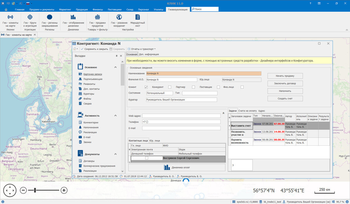Screen dimensions: 350x204
Task: Click the Динамика оплат button
Action: coord(177,168)
